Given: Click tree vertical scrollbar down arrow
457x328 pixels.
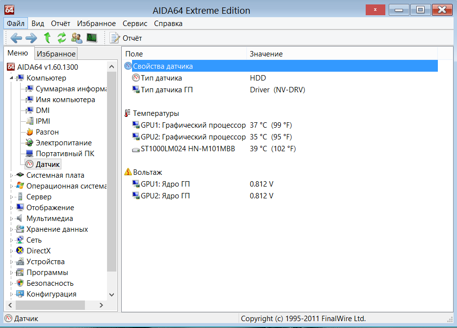Looking at the screenshot, I should pos(111,295).
